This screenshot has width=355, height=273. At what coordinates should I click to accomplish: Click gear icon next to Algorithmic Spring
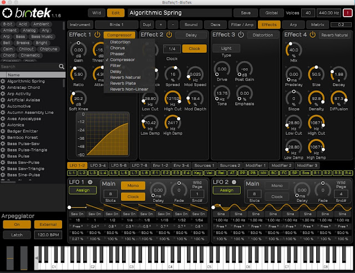3,81
